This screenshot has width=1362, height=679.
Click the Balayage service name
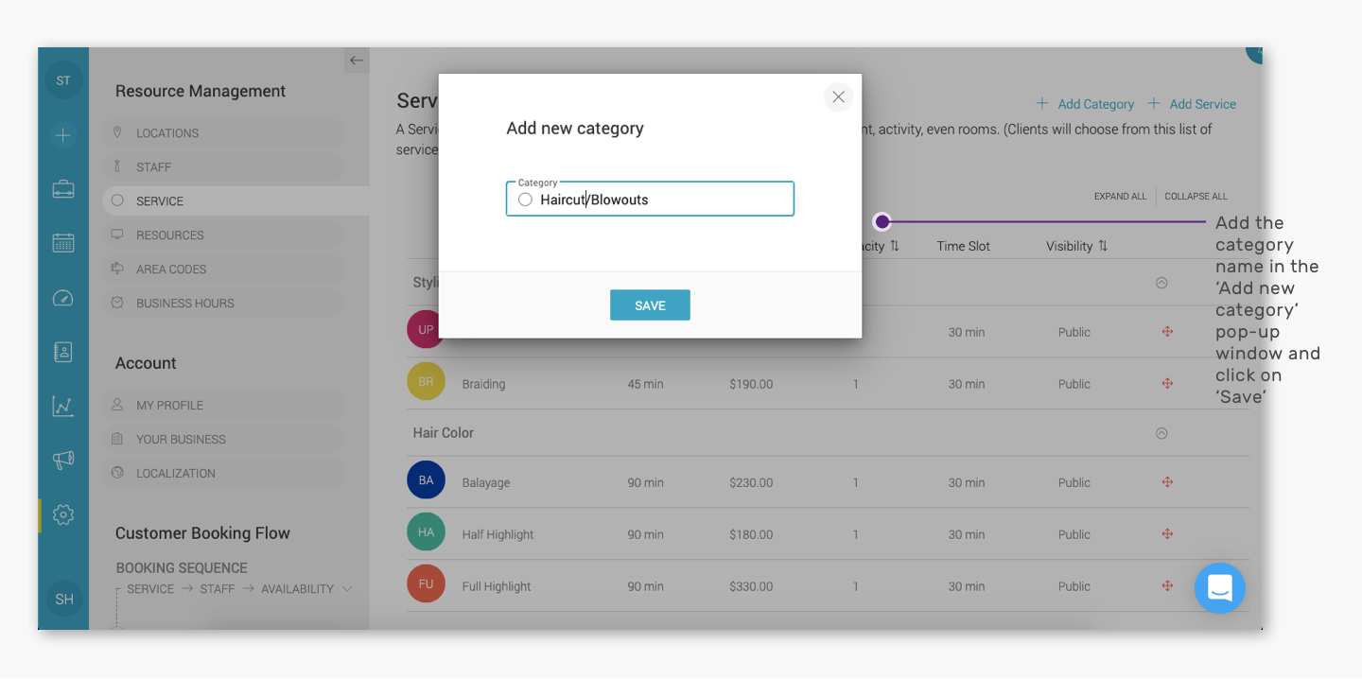(486, 482)
